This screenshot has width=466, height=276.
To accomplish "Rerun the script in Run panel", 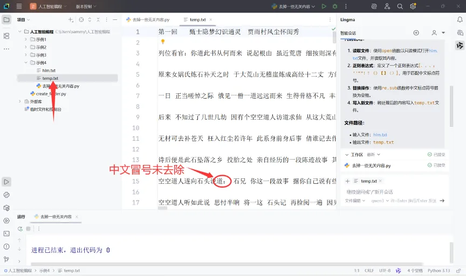I will click(20, 229).
